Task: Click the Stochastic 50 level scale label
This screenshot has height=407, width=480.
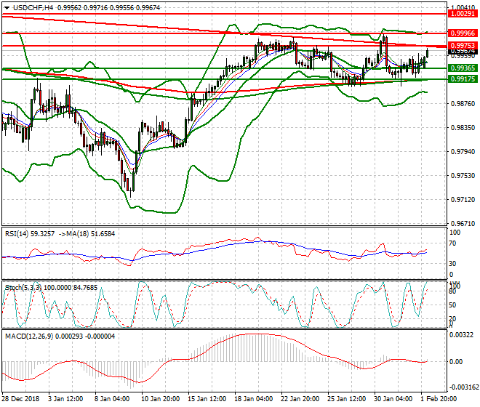Action: tap(452, 305)
